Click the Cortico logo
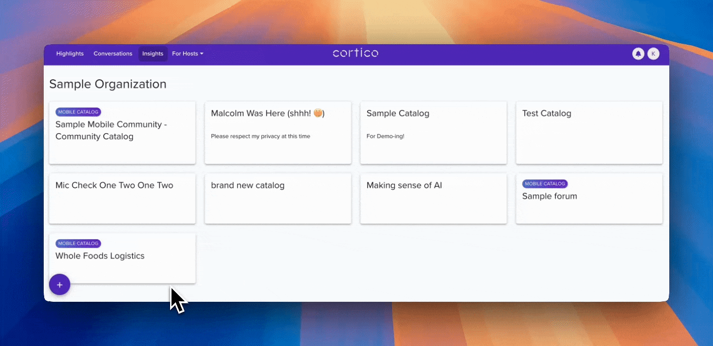Image resolution: width=713 pixels, height=346 pixels. point(356,53)
